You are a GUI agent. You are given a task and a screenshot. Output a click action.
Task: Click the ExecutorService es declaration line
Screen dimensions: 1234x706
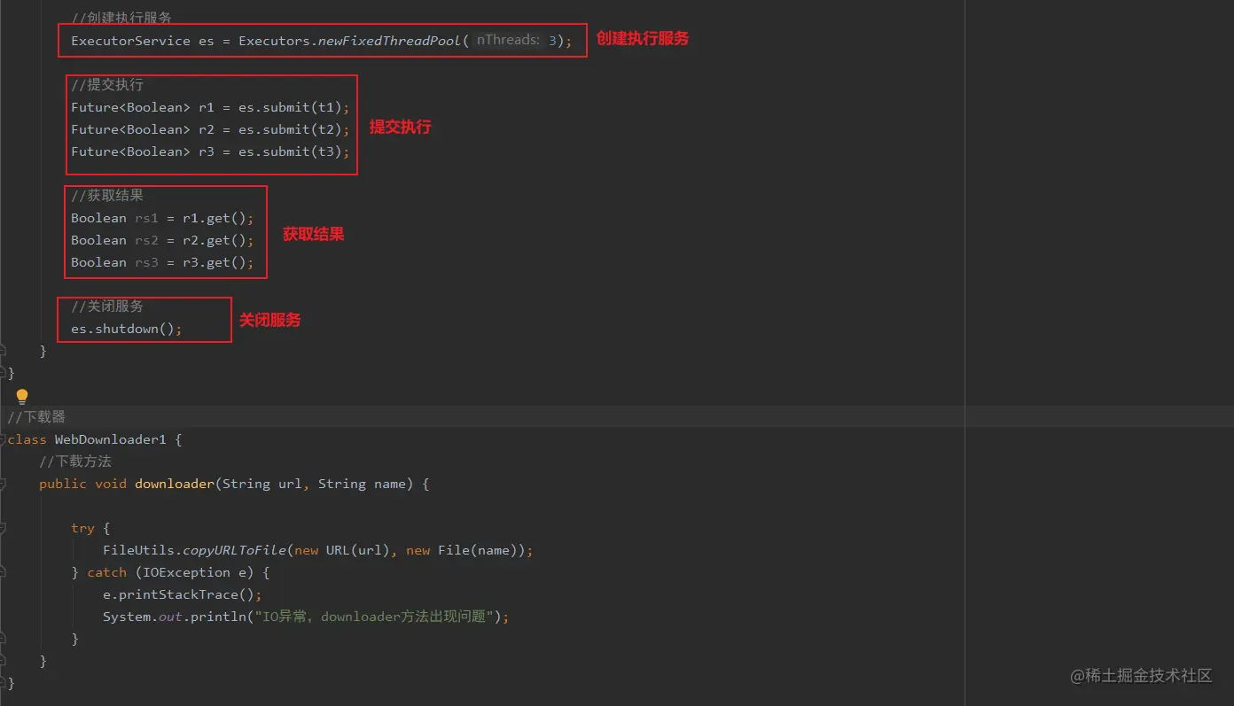[x=322, y=41]
